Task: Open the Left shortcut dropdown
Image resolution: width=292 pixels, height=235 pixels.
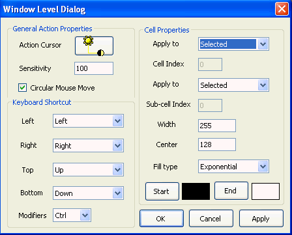Action: [88, 121]
